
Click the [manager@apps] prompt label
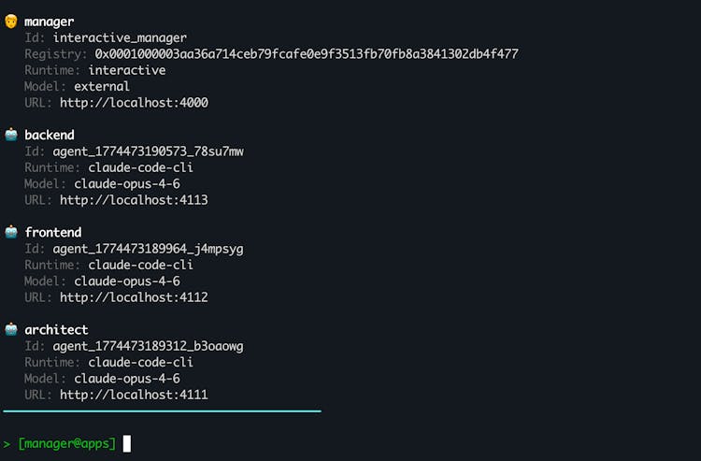coord(67,443)
